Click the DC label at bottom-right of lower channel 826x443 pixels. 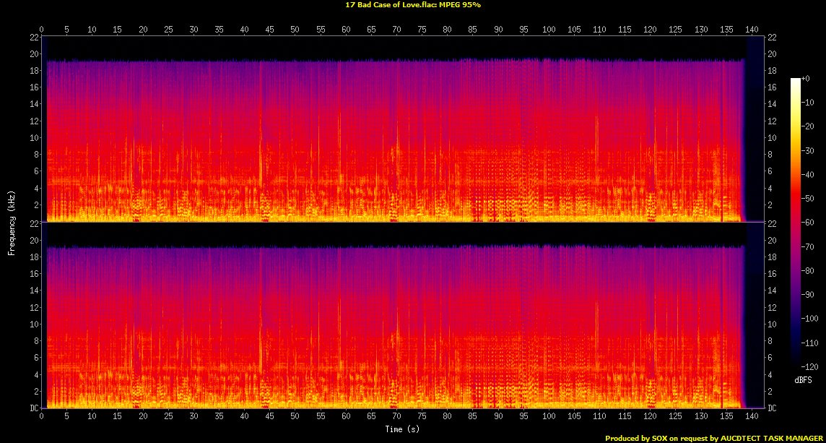(772, 408)
